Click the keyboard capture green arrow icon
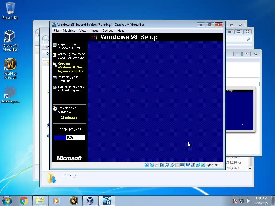Viewport: 275px width, 206px height. coord(203,165)
